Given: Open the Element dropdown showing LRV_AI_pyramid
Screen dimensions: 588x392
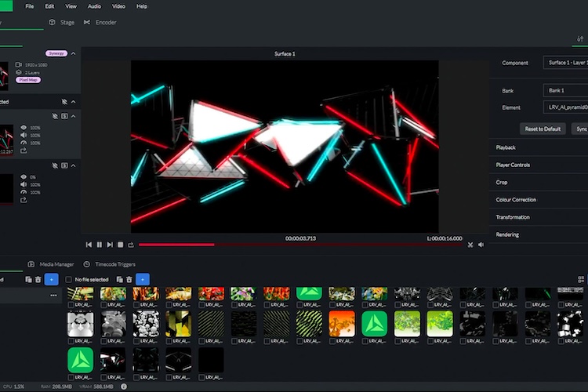Looking at the screenshot, I should (x=565, y=107).
